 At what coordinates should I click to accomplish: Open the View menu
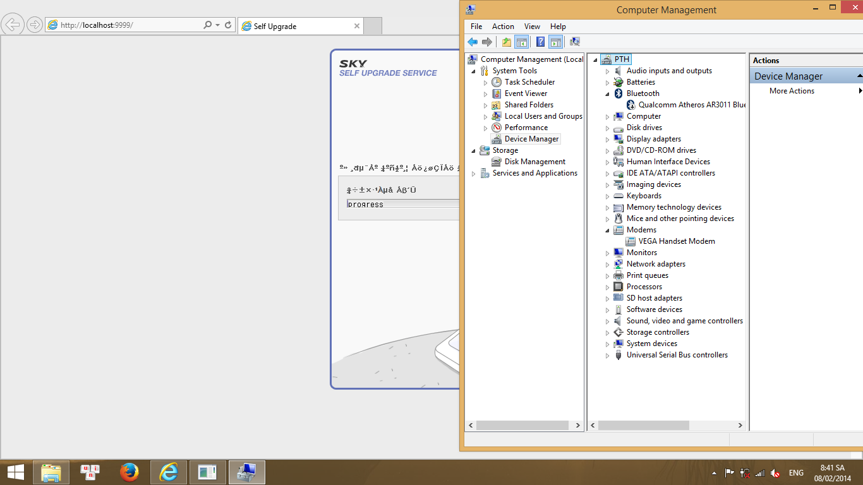click(532, 27)
